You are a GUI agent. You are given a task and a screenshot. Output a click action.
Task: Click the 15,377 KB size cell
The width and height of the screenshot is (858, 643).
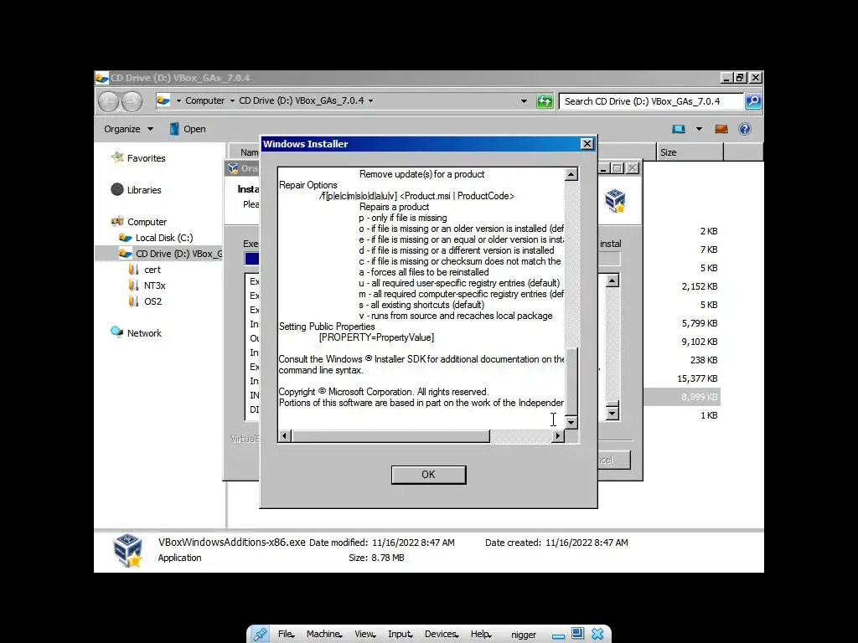point(697,378)
